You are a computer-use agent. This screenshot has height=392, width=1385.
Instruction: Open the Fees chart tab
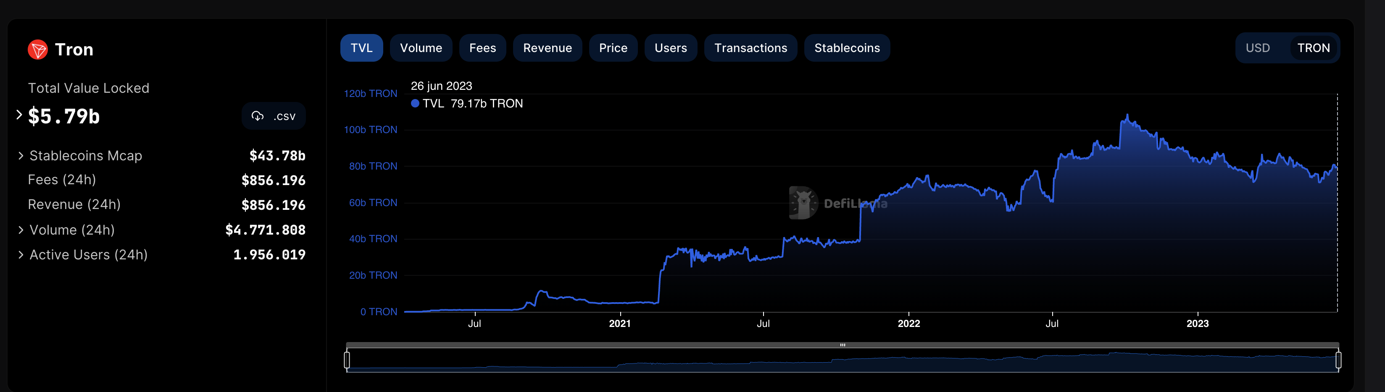click(482, 48)
